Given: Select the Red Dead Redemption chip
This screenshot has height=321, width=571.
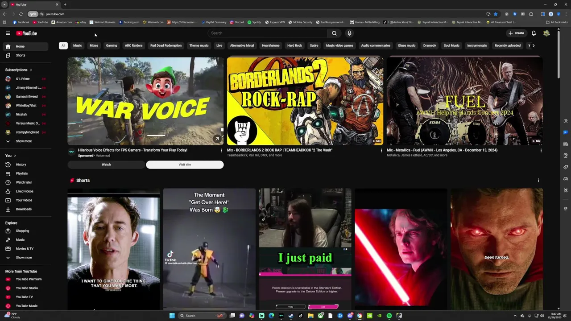Looking at the screenshot, I should (166, 45).
